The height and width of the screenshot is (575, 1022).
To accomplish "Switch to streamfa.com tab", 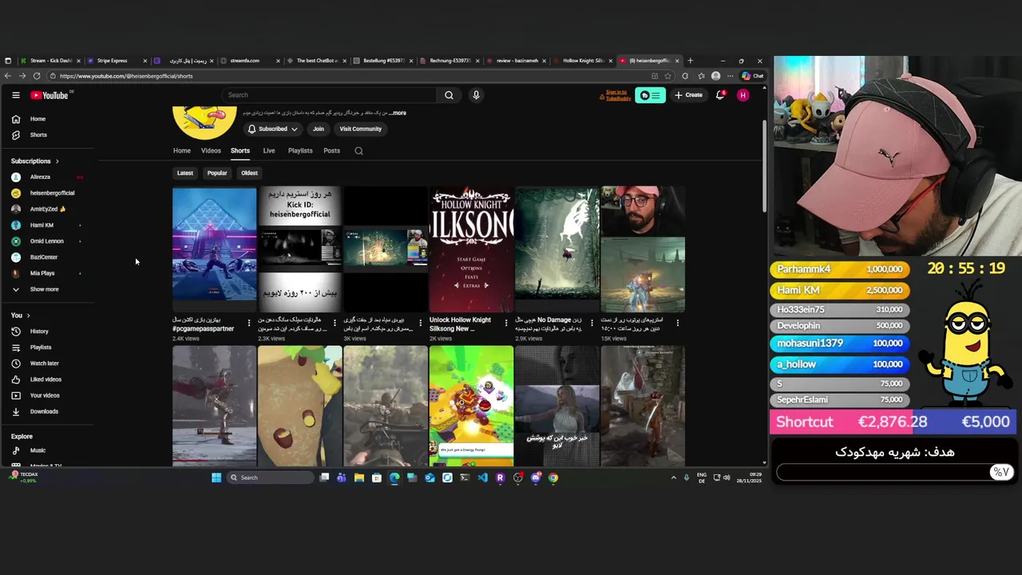I will [x=250, y=61].
